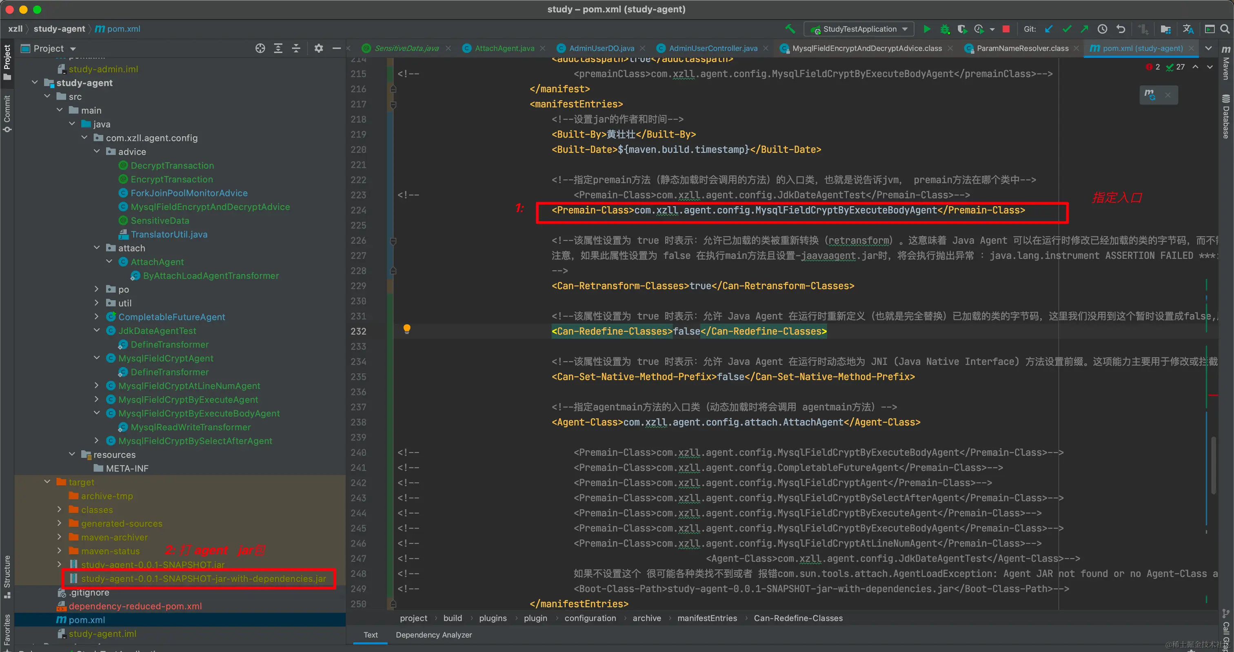The height and width of the screenshot is (652, 1234).
Task: Hide the Project tool window
Action: coord(337,49)
